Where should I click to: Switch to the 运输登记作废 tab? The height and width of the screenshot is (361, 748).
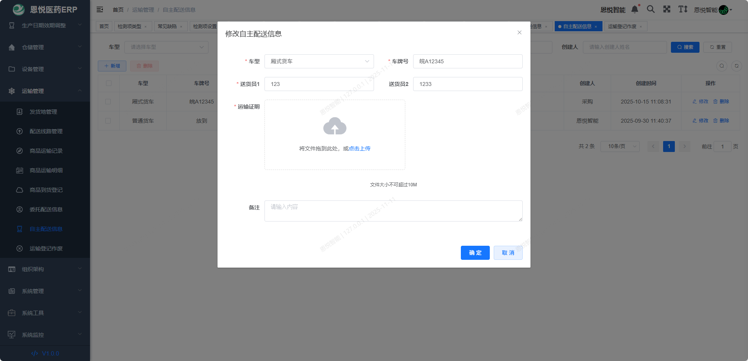coord(622,26)
